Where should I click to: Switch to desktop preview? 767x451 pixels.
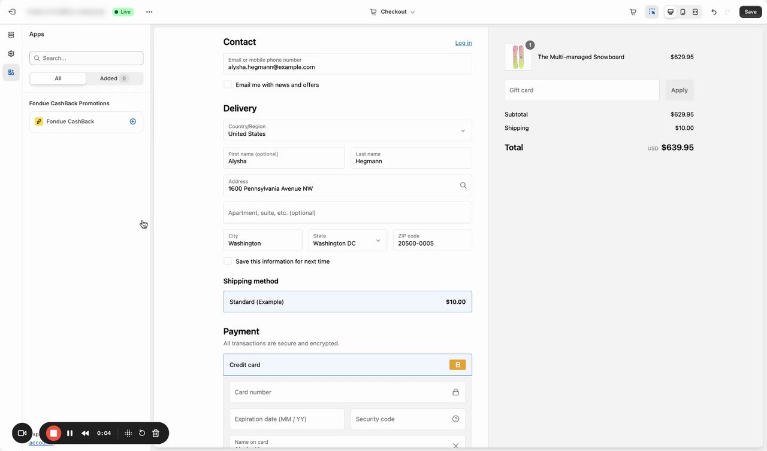(670, 12)
